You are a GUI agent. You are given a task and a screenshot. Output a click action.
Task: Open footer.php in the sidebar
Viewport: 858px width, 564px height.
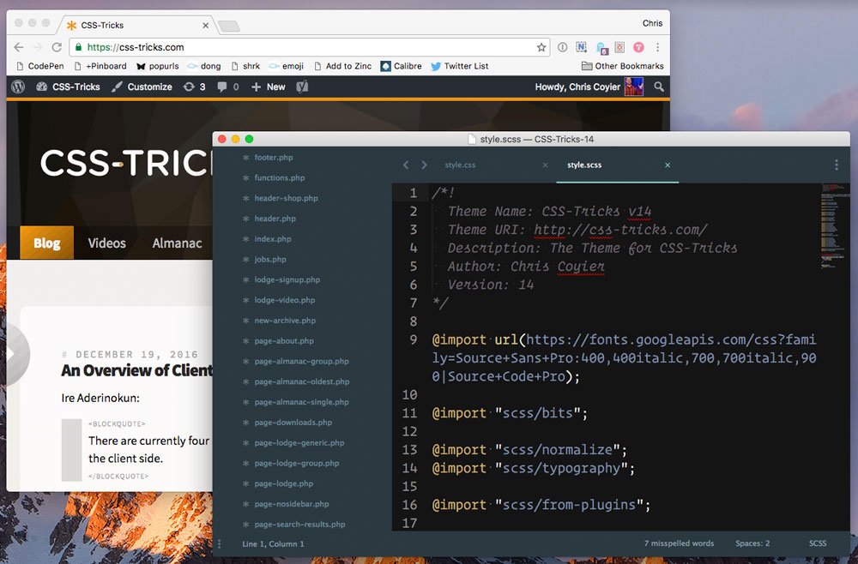click(x=274, y=158)
